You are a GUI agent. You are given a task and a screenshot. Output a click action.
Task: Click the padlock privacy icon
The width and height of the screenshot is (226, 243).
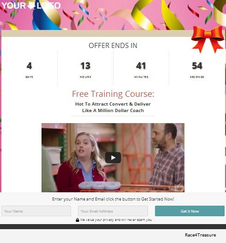[77, 220]
